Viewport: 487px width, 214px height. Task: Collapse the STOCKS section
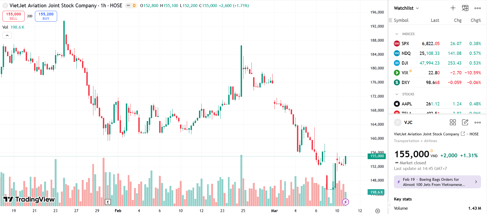[x=397, y=94]
